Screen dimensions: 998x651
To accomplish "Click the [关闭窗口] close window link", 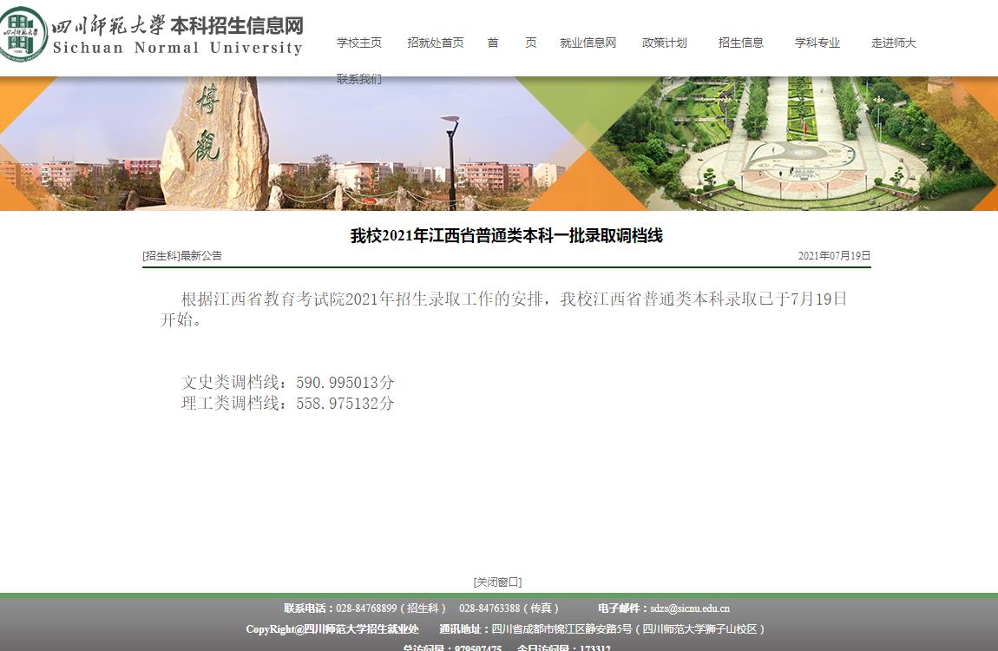I will tap(498, 582).
